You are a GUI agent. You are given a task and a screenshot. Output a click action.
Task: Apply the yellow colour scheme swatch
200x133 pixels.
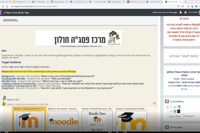click(171, 111)
